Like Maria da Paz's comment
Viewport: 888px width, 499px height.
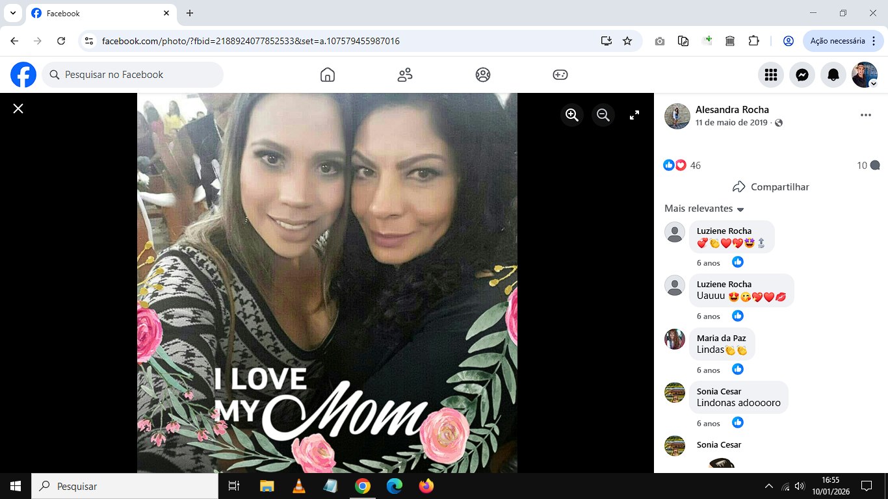click(x=738, y=369)
